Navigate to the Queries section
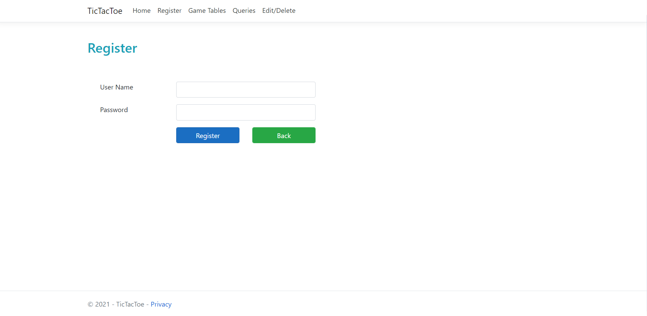This screenshot has height=316, width=647. tap(244, 10)
